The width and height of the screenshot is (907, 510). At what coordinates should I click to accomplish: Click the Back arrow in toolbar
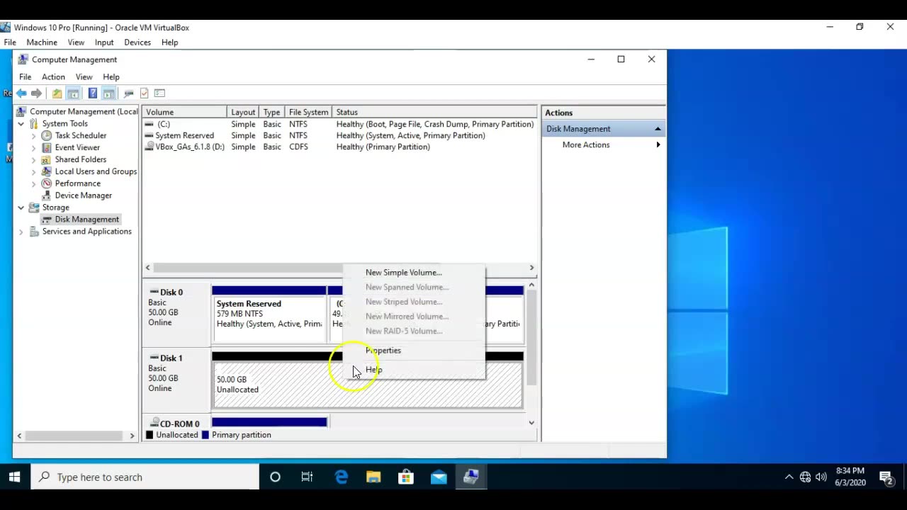pyautogui.click(x=21, y=93)
